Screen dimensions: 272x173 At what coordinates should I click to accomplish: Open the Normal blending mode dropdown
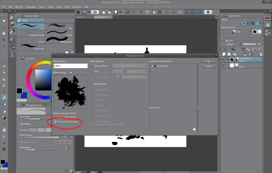(x=231, y=44)
